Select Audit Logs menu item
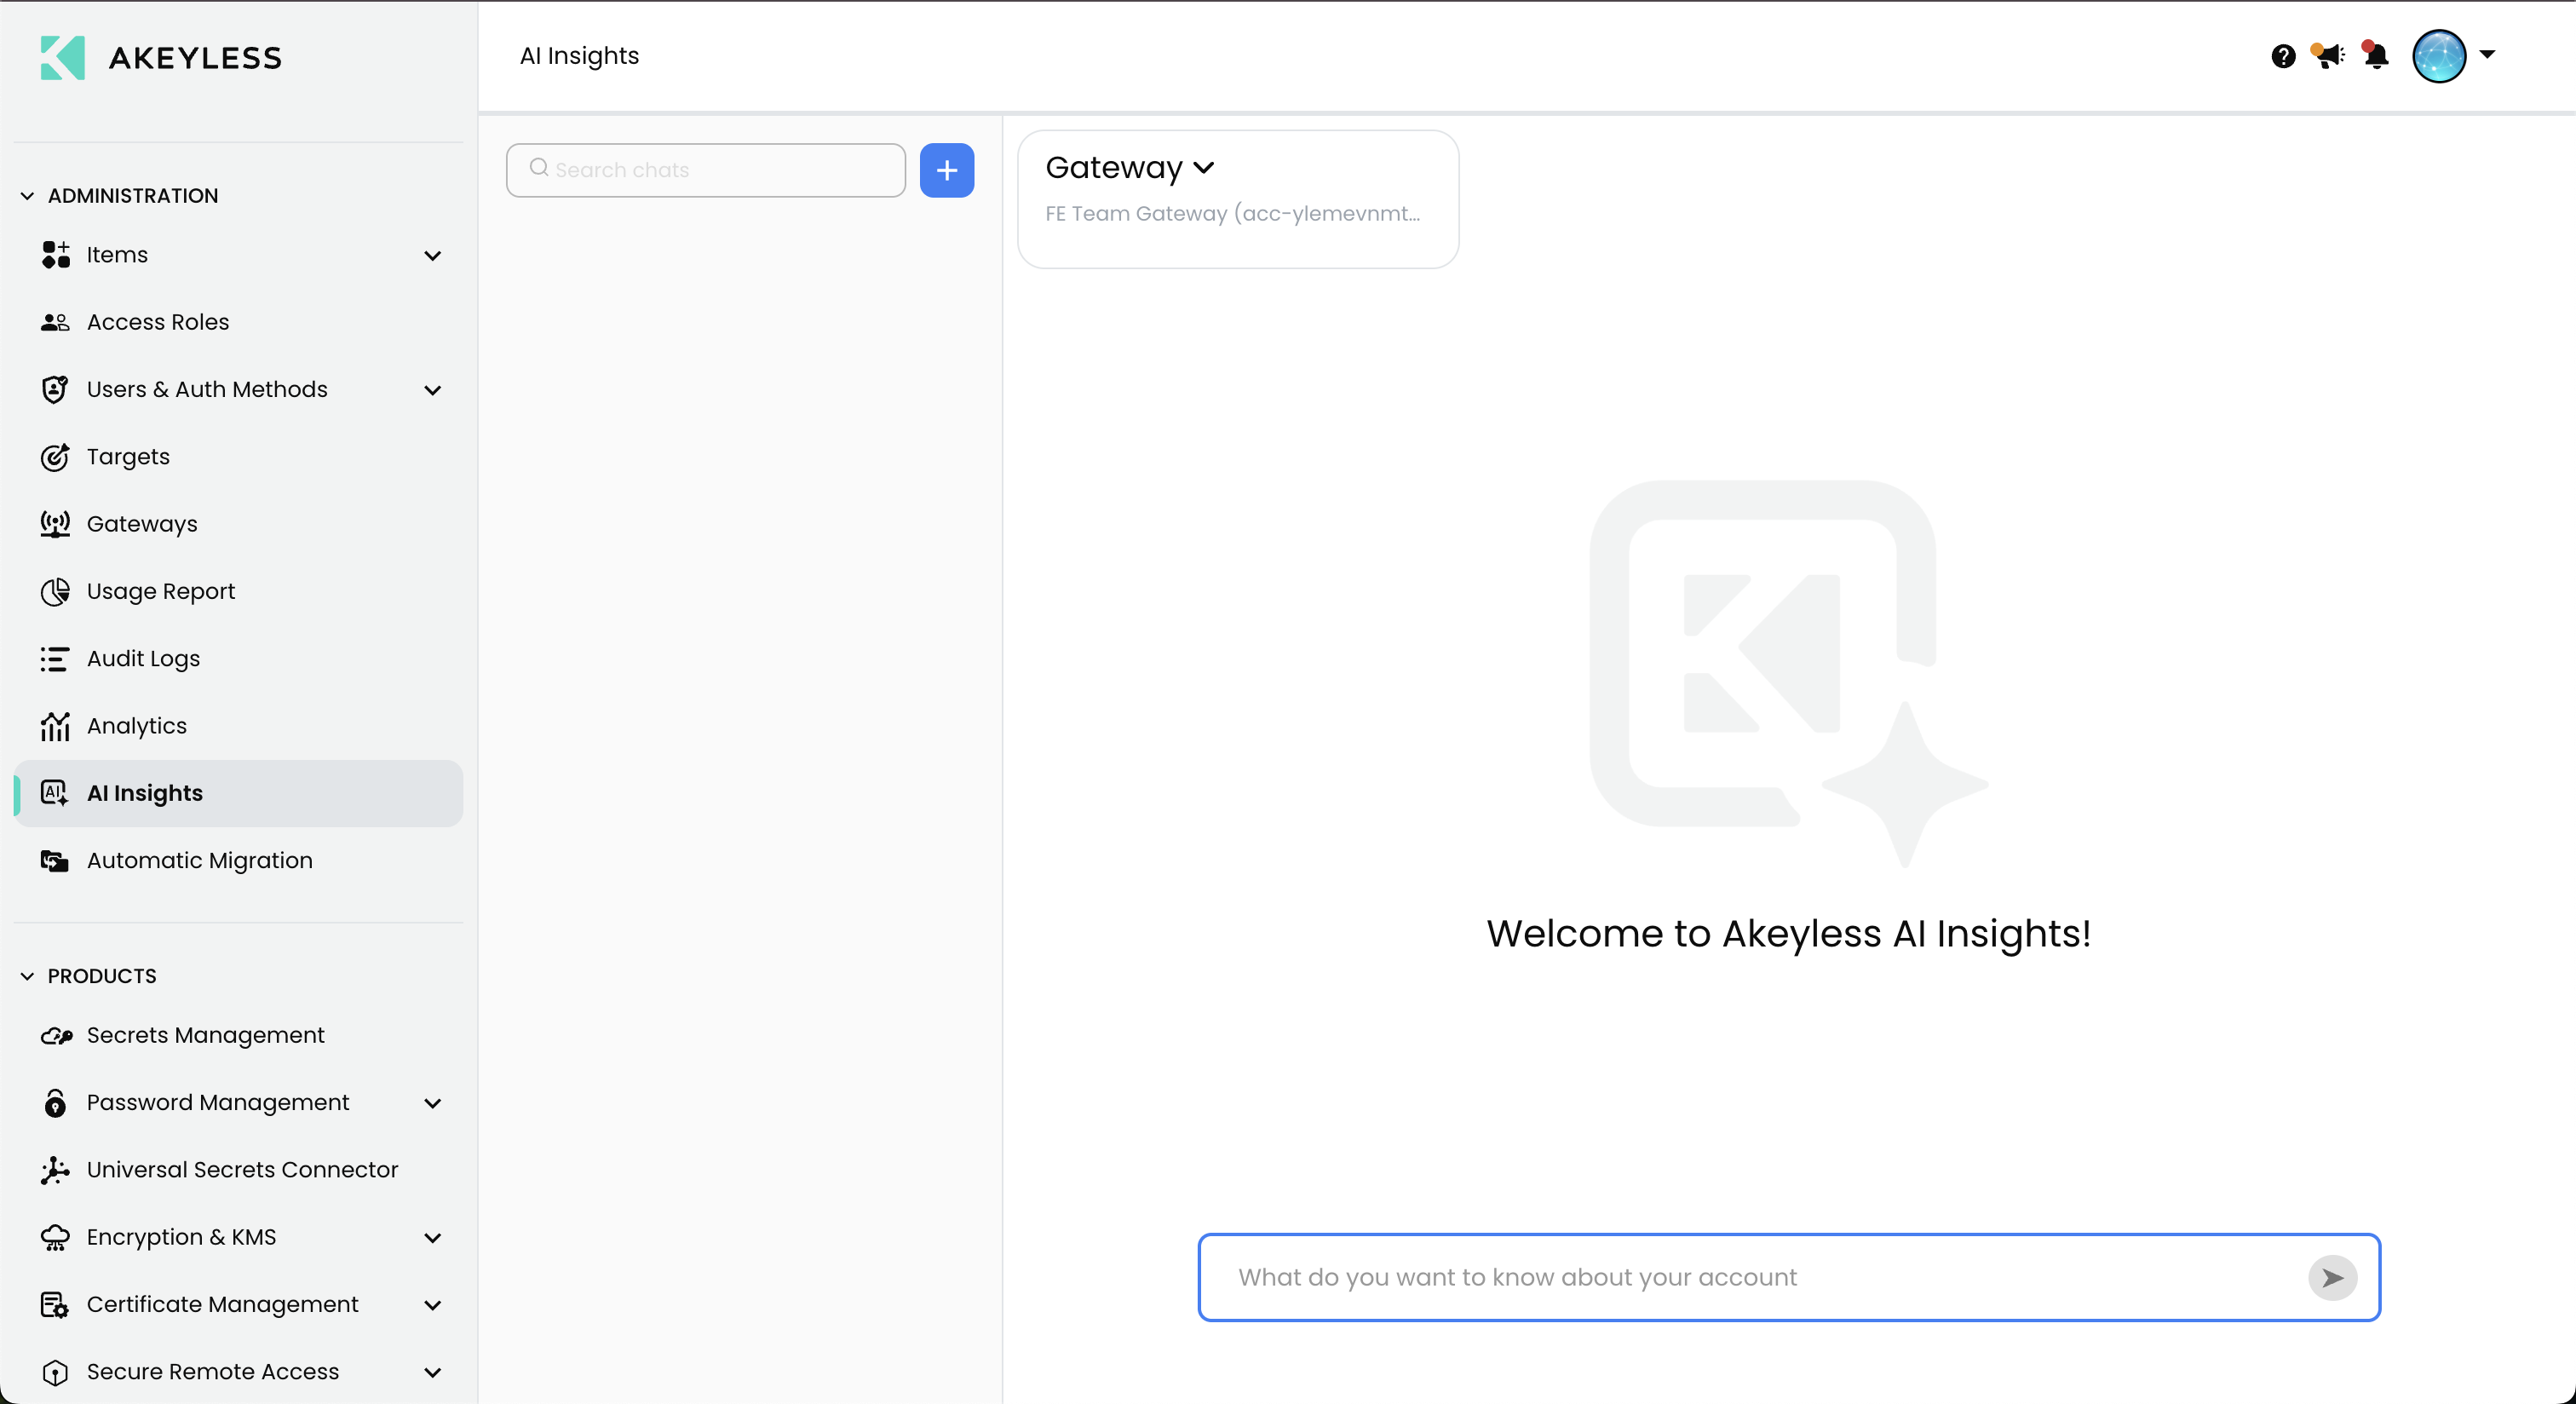The width and height of the screenshot is (2576, 1404). (143, 659)
